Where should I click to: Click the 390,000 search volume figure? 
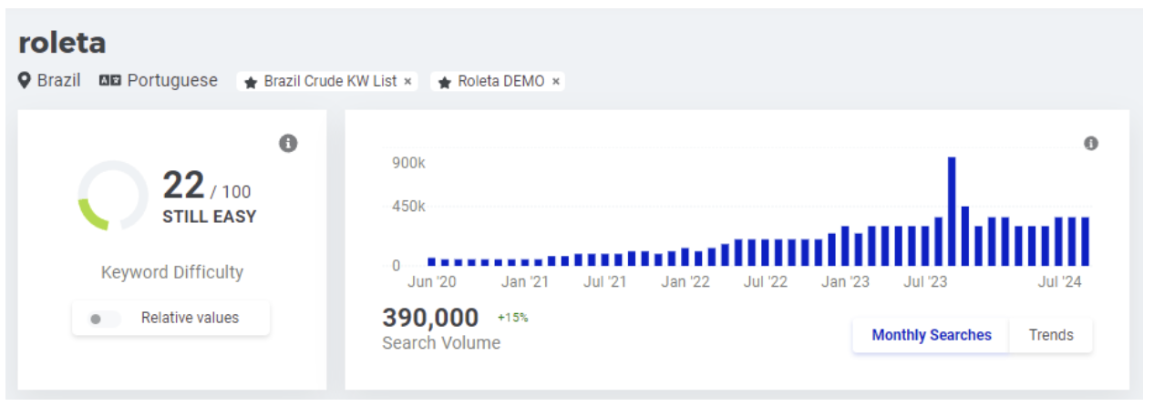[430, 318]
